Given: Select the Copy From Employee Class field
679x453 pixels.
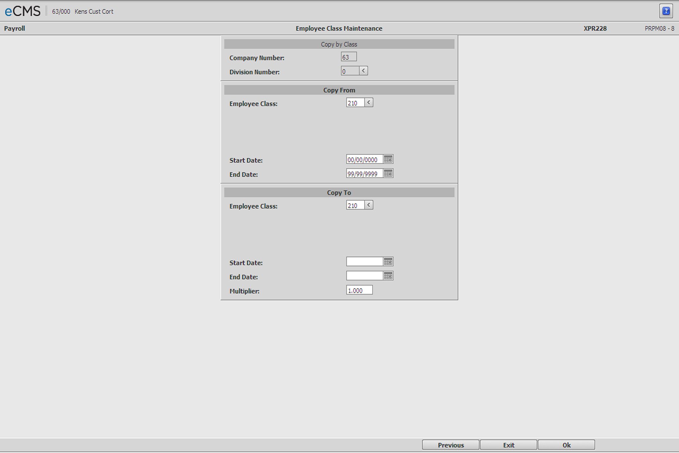Looking at the screenshot, I should pos(354,103).
